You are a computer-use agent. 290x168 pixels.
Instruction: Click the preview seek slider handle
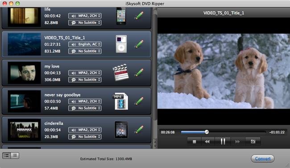(x=207, y=132)
